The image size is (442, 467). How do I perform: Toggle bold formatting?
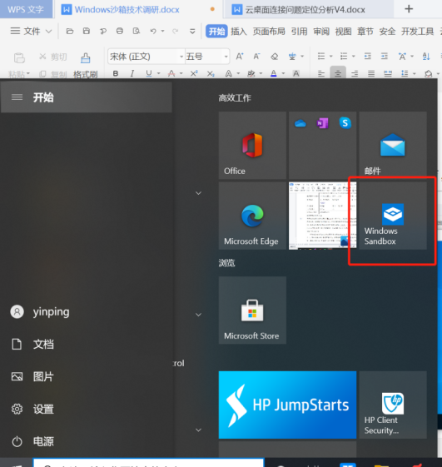116,73
